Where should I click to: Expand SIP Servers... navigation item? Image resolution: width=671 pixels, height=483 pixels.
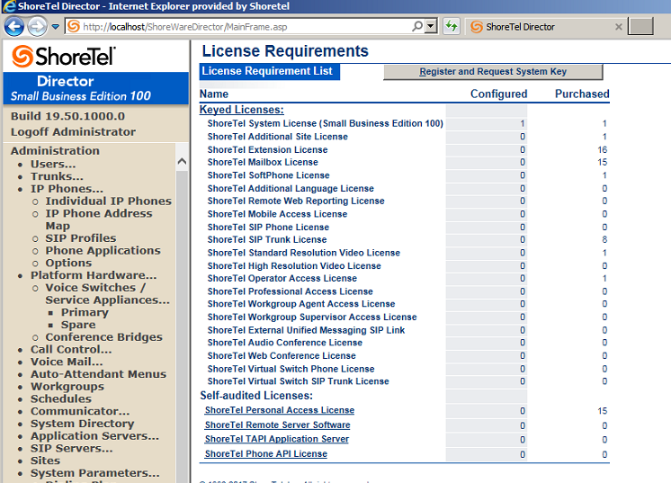pyautogui.click(x=71, y=448)
